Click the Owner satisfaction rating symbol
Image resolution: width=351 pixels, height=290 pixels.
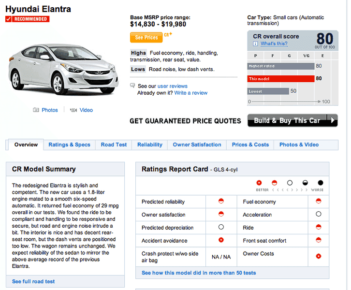(221, 214)
